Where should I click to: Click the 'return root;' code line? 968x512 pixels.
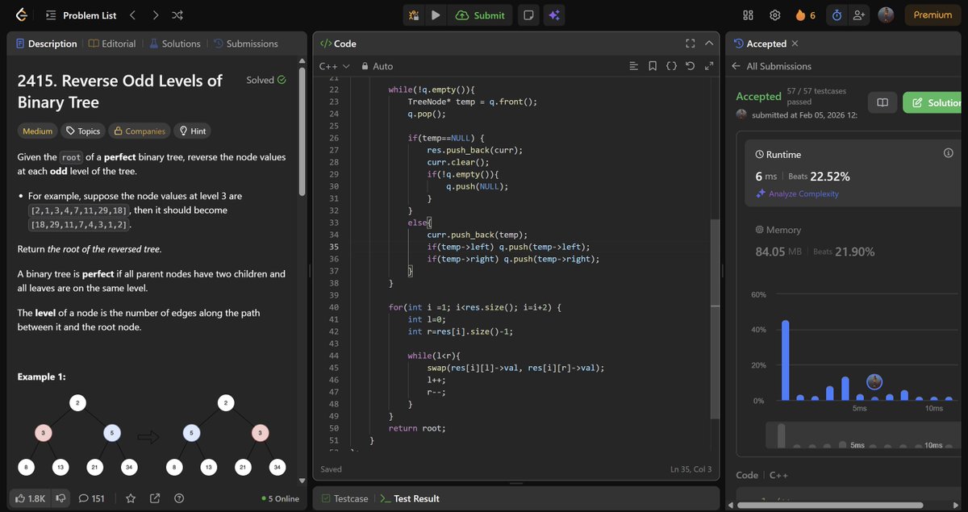pos(416,428)
